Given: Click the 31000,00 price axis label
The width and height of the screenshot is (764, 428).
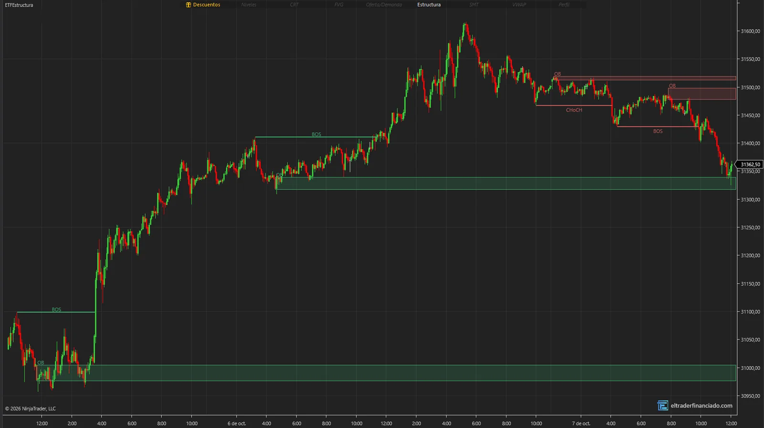Looking at the screenshot, I should pyautogui.click(x=750, y=368).
